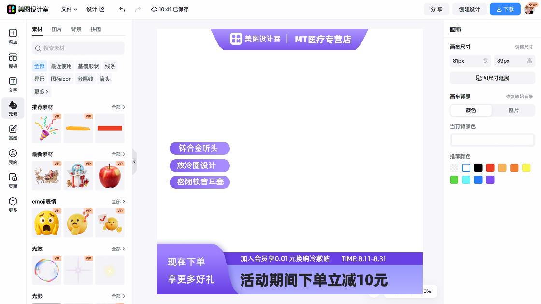The width and height of the screenshot is (541, 304).
Task: Click the cloud 10:41 已保存 status
Action: (x=170, y=9)
